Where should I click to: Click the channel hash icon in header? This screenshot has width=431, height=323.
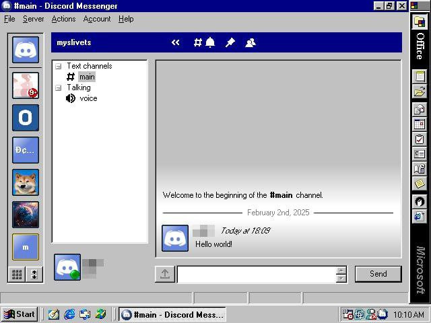197,42
